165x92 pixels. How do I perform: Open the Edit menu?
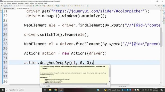5,4
